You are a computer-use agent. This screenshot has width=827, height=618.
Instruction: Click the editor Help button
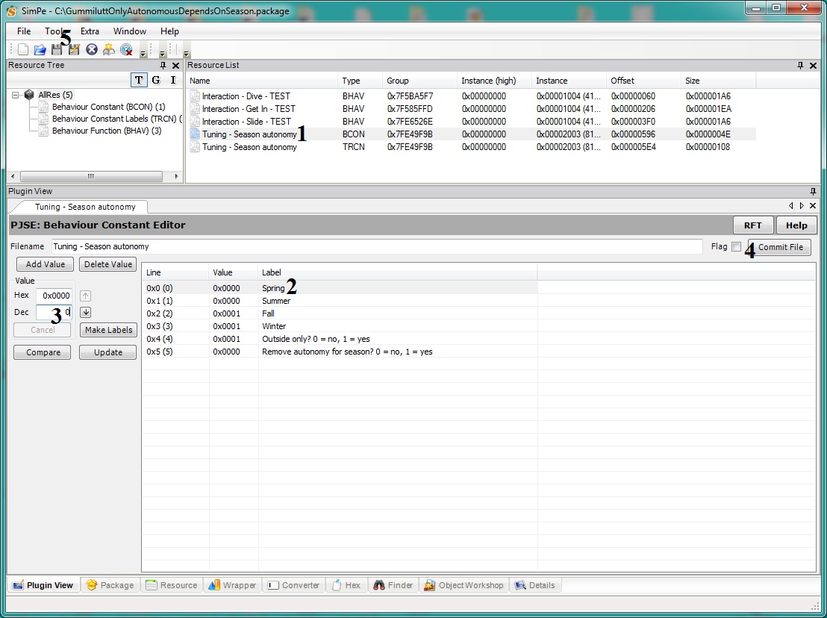tap(796, 225)
